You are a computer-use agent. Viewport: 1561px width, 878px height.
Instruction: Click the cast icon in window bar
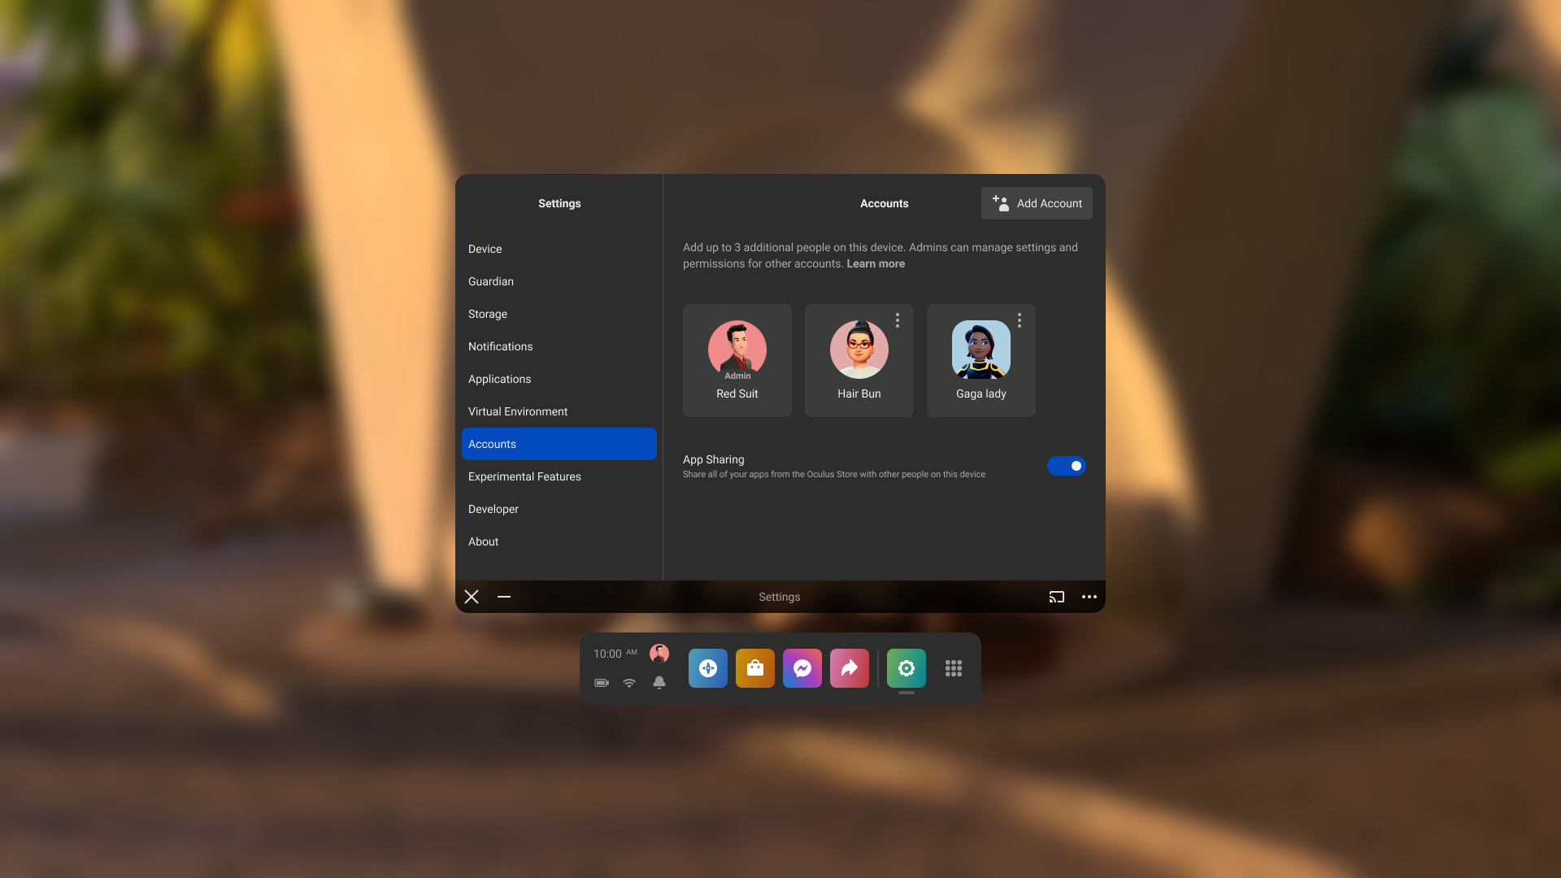point(1056,597)
